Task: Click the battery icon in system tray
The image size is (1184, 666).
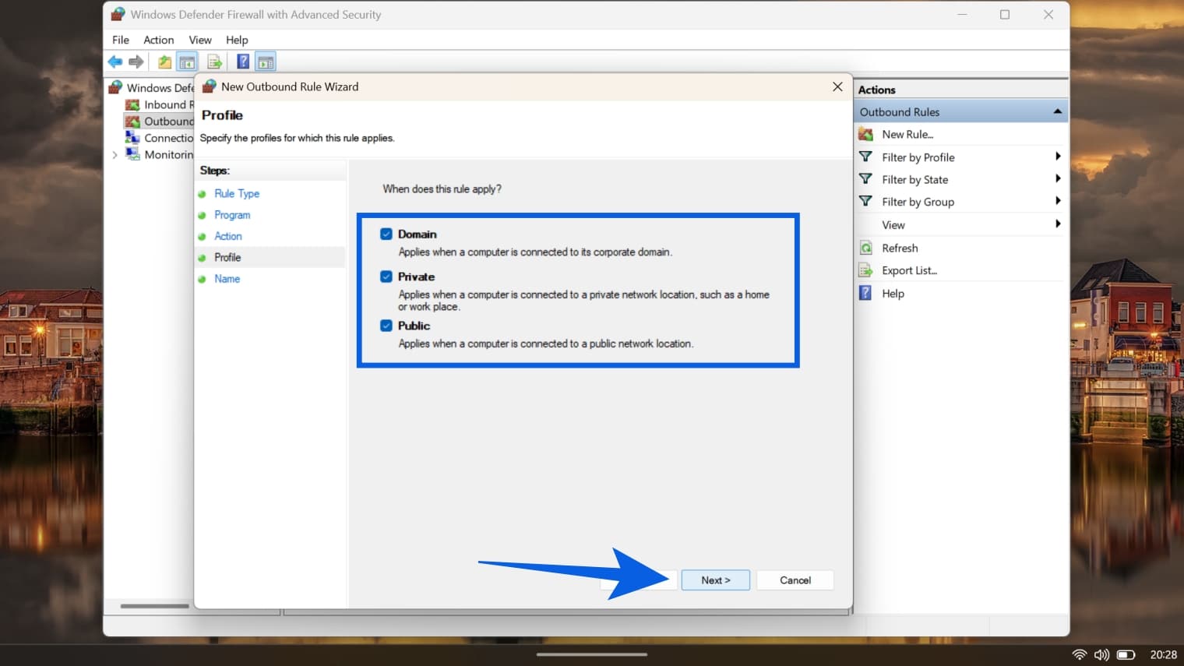Action: tap(1126, 654)
